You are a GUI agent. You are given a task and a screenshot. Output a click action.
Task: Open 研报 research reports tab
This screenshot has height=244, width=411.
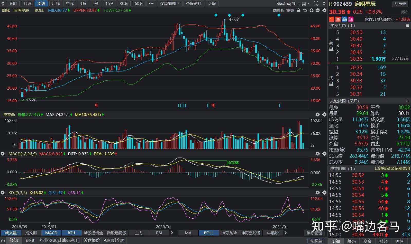click(x=30, y=240)
